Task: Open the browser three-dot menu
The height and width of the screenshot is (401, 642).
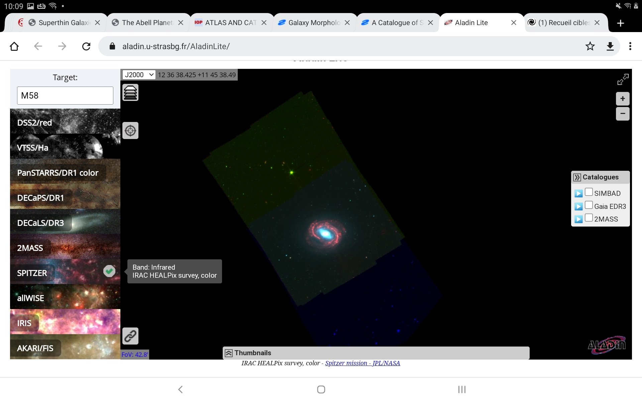Action: click(630, 46)
